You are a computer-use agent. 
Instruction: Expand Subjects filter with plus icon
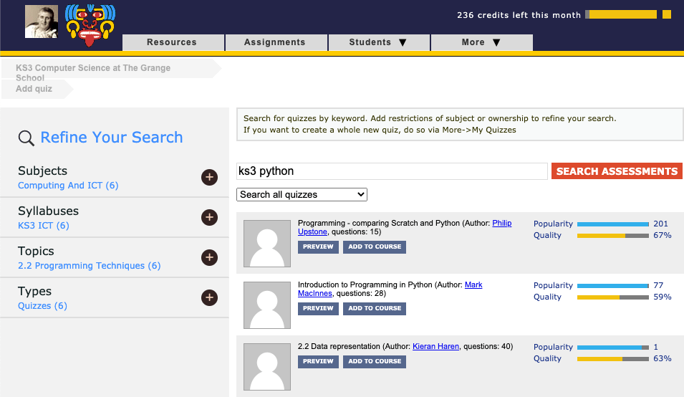(x=209, y=177)
